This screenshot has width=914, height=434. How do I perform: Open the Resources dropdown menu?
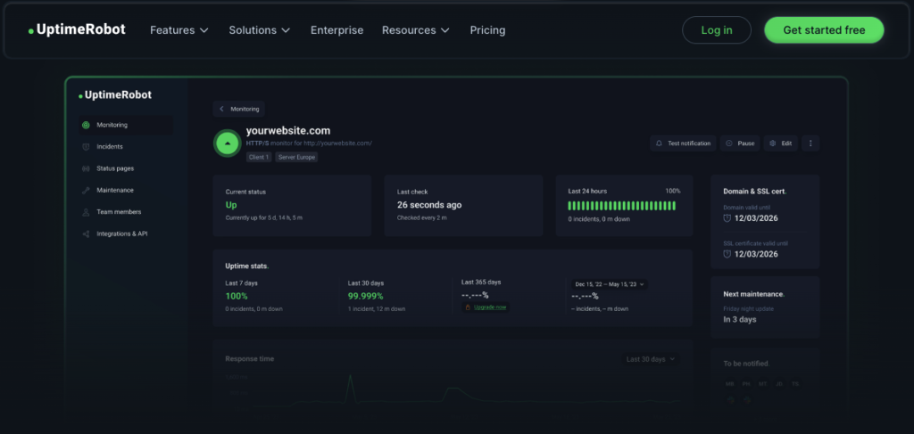[x=416, y=30]
